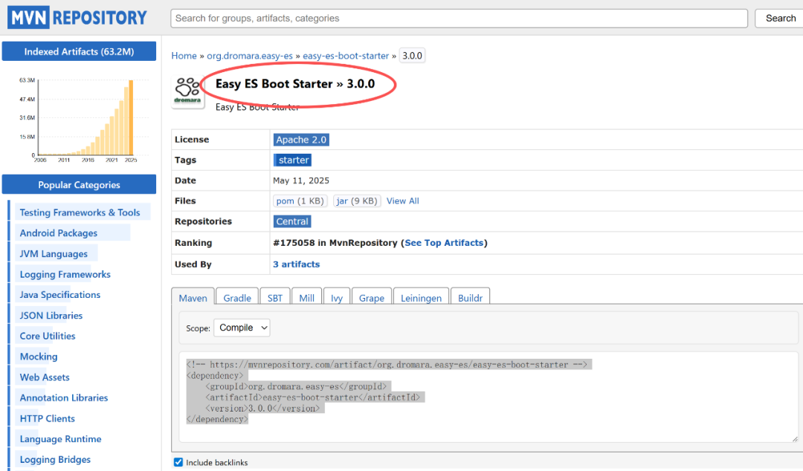This screenshot has height=471, width=803.
Task: Click the date value May 11, 2025
Action: coord(301,181)
